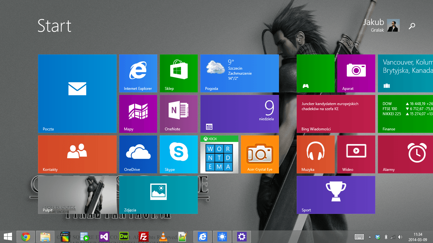Open the Zdjęcia photos tile
Image resolution: width=433 pixels, height=243 pixels.
[158, 195]
